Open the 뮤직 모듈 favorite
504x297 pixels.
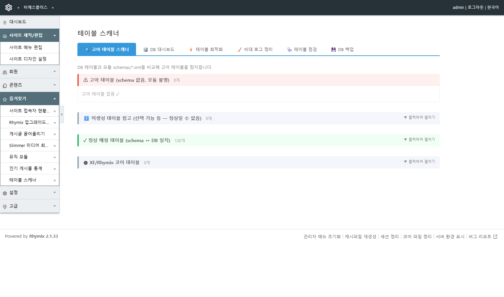(18, 157)
